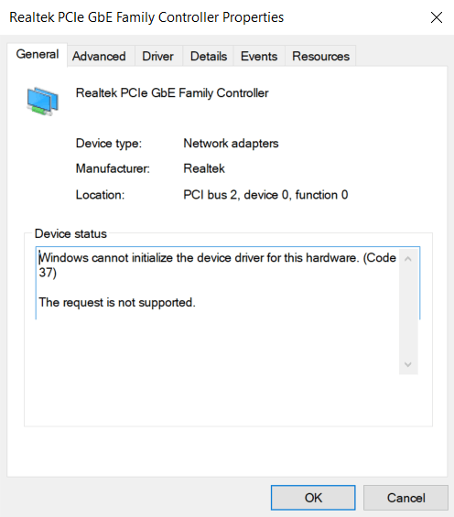Go to the Details tab
Viewport: 454px width, 517px height.
click(x=209, y=57)
